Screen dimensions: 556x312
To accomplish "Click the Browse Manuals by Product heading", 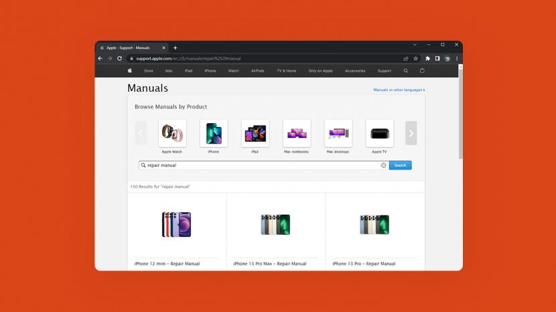I will (171, 106).
